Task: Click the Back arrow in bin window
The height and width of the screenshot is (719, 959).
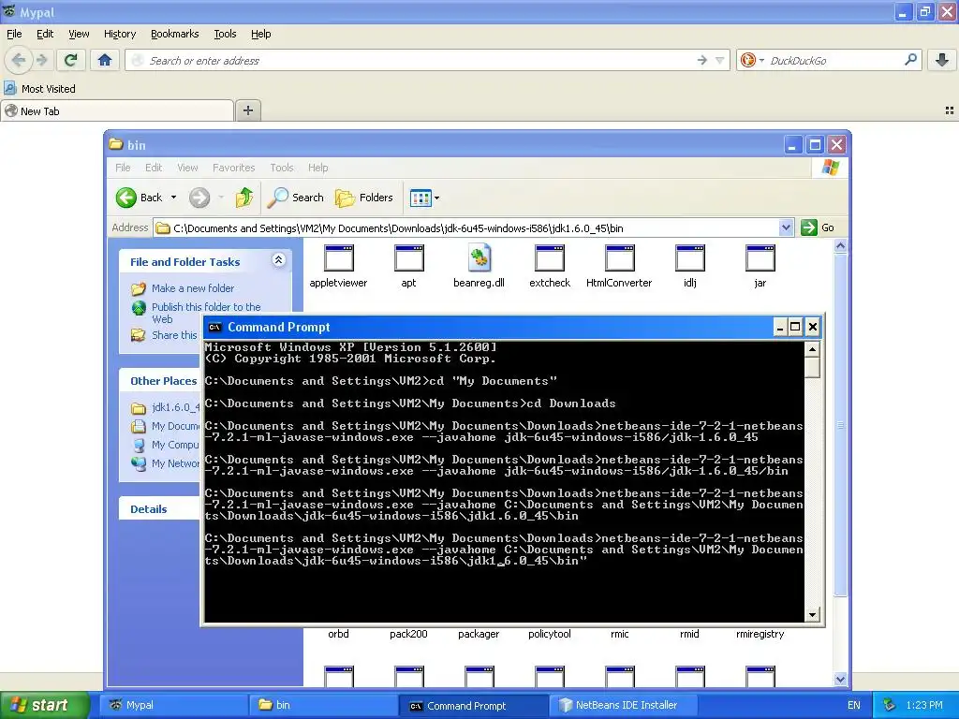Action: click(126, 198)
